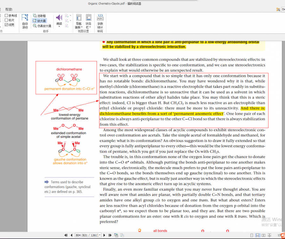Enable the 参考线 guides checkbox
The width and height of the screenshot is (285, 239).
(6, 15)
